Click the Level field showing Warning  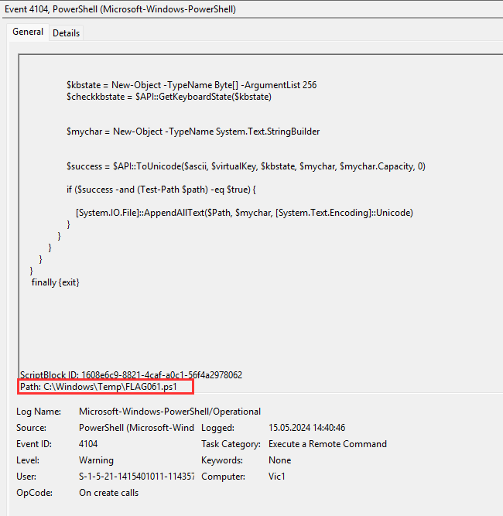coord(98,460)
